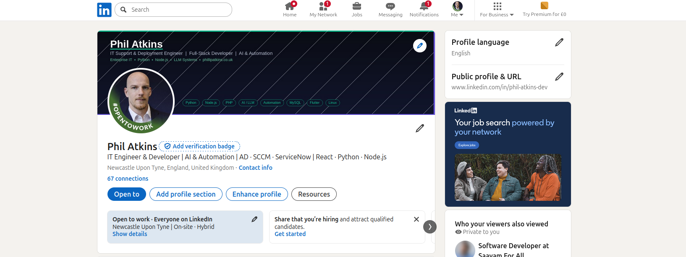Image resolution: width=686 pixels, height=257 pixels.
Task: Click Enhance profile
Action: point(257,194)
